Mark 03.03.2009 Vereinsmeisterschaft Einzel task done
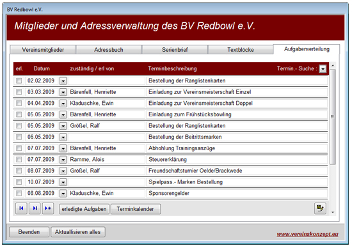The width and height of the screenshot is (352, 248). tap(19, 92)
